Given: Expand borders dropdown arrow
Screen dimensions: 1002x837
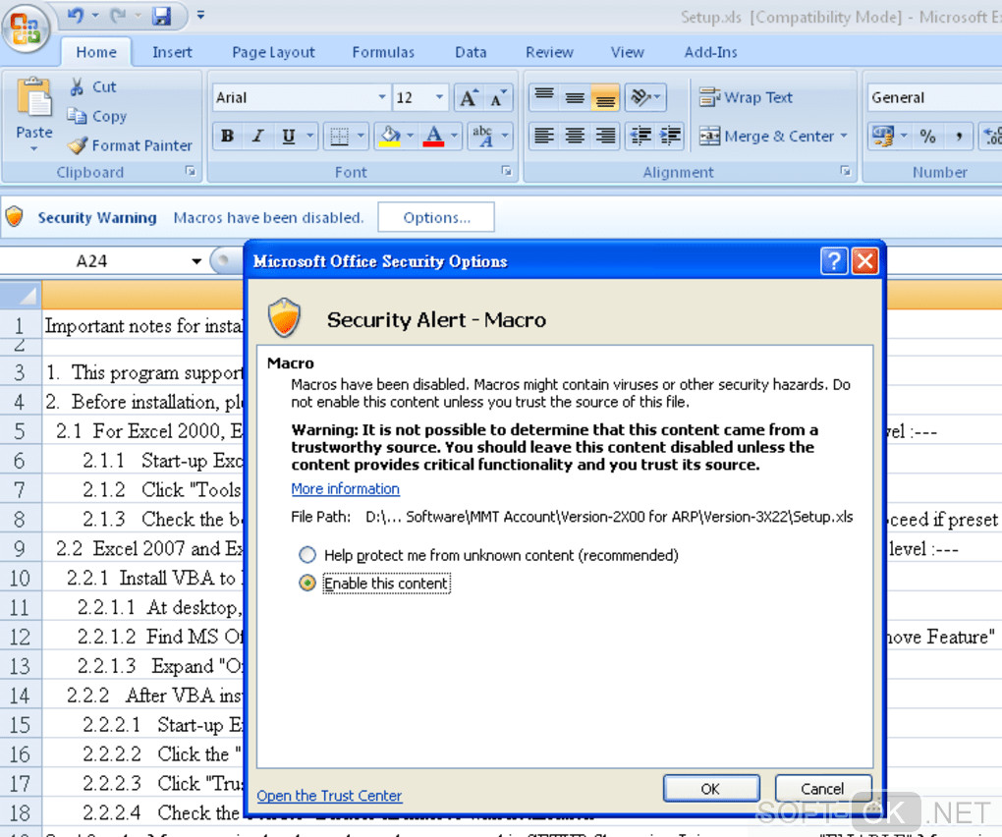Looking at the screenshot, I should click(361, 137).
